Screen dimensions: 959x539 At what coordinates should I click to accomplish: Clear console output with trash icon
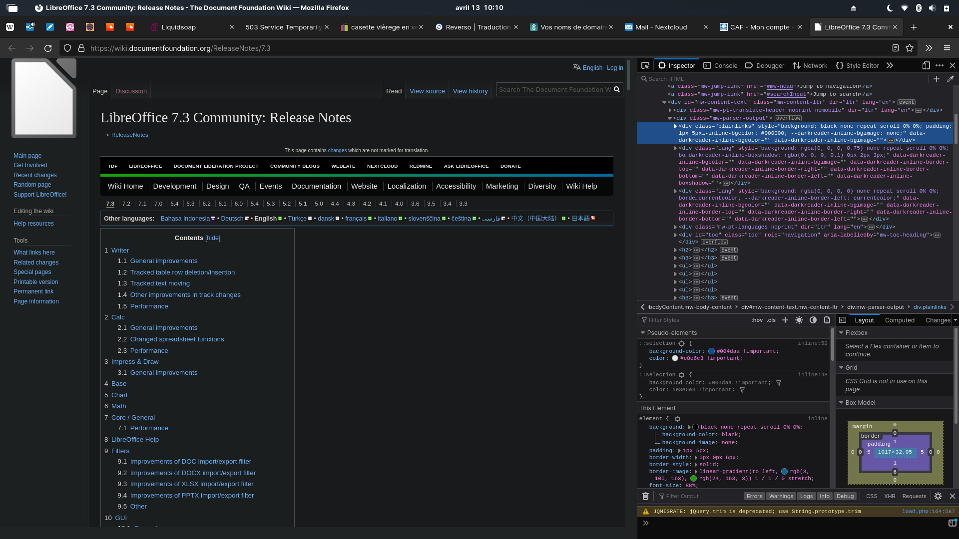[x=645, y=496]
